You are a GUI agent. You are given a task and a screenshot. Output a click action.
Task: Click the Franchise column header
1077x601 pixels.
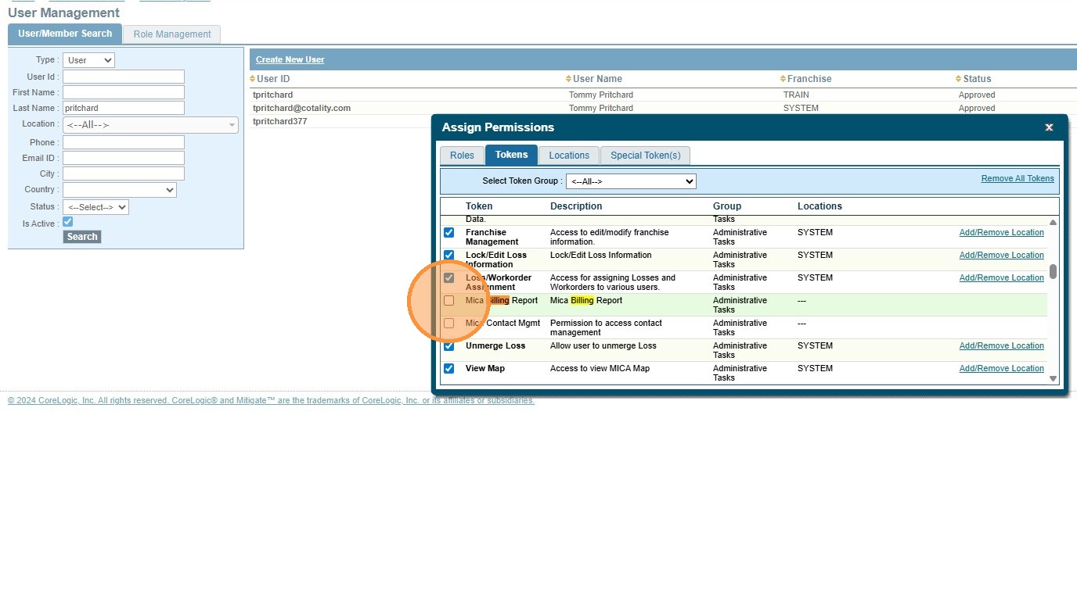click(x=809, y=79)
